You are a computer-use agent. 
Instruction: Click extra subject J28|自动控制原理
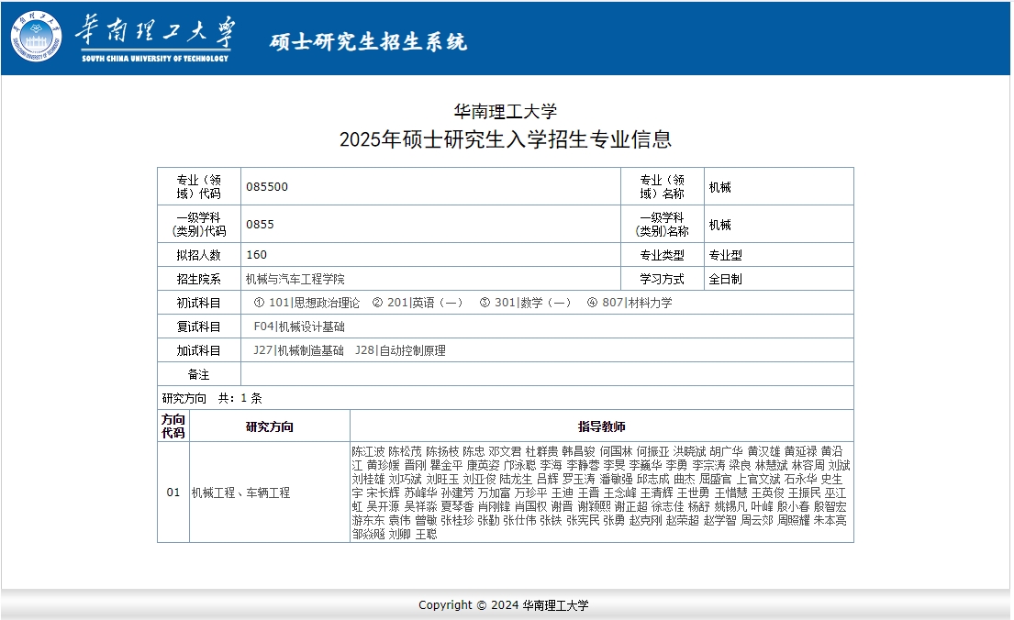[400, 350]
